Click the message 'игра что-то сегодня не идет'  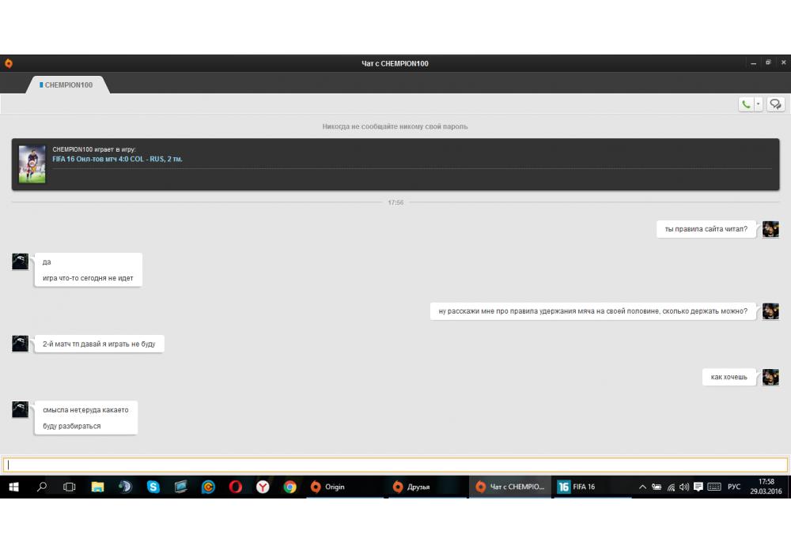88,278
